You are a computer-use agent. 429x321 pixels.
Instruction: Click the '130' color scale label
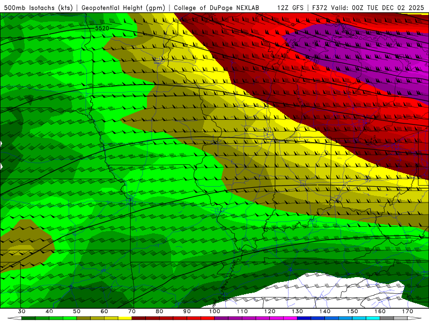pyautogui.click(x=297, y=311)
